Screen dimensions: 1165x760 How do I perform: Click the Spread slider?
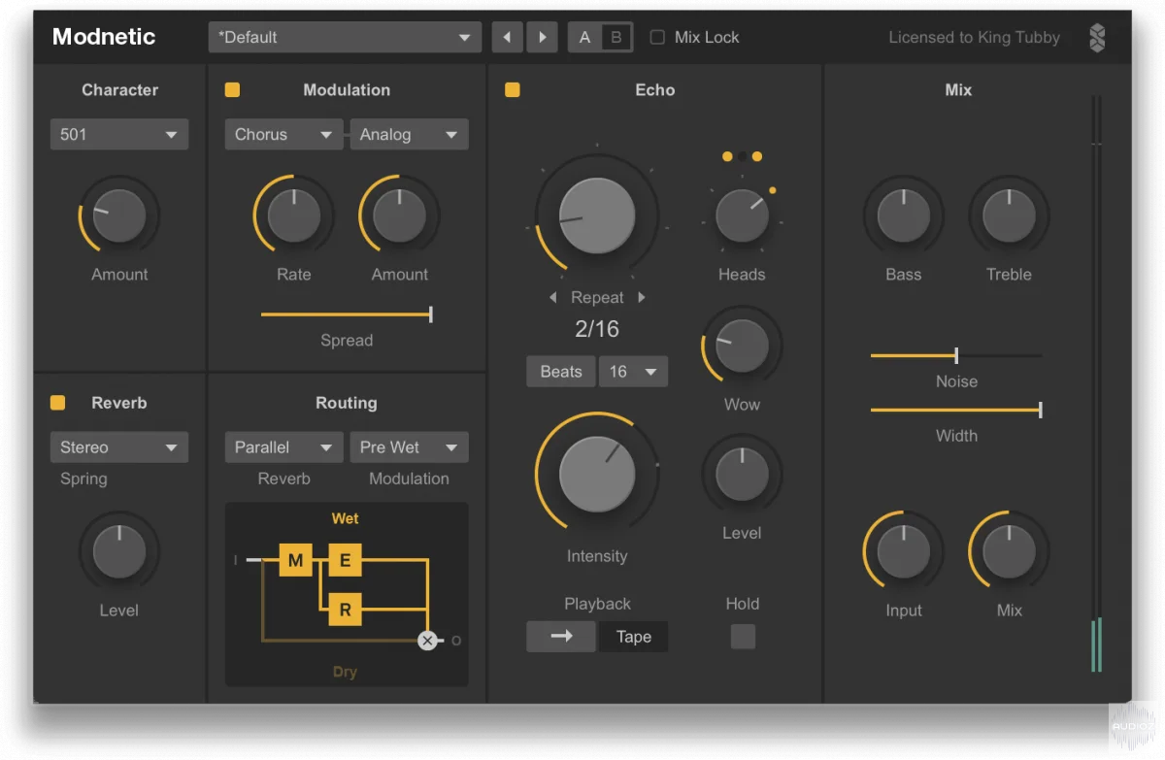347,314
